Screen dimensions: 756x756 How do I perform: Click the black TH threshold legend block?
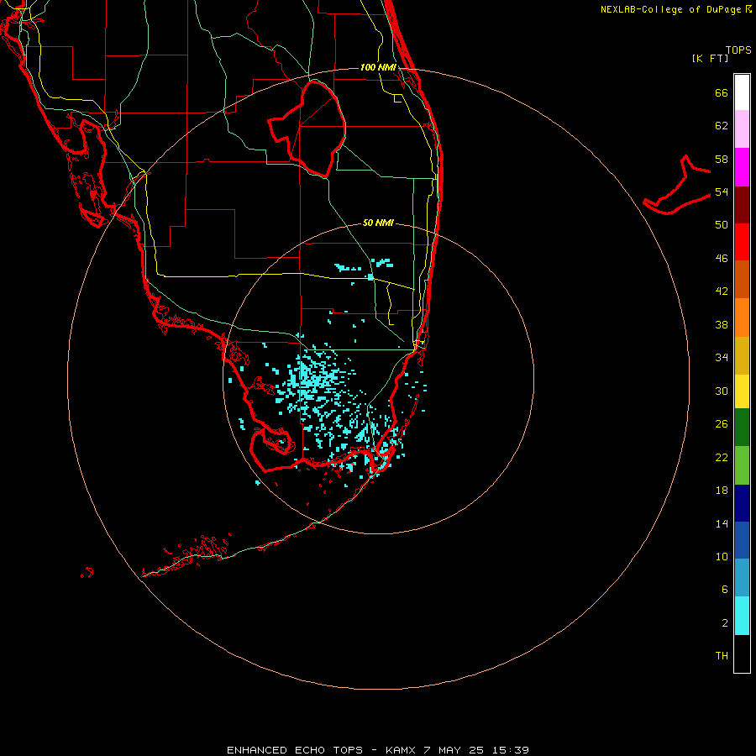(x=742, y=654)
